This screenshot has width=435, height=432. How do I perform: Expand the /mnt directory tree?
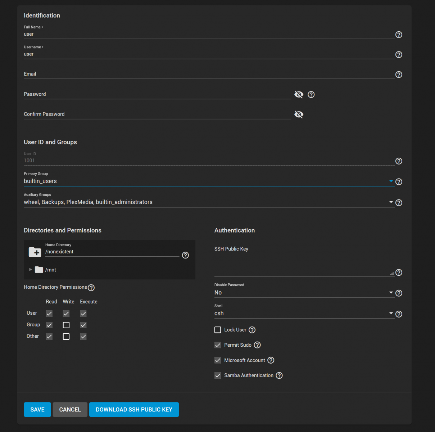[31, 270]
